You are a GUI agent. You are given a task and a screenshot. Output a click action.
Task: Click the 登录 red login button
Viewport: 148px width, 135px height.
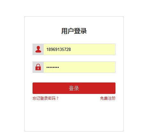coord(74,88)
